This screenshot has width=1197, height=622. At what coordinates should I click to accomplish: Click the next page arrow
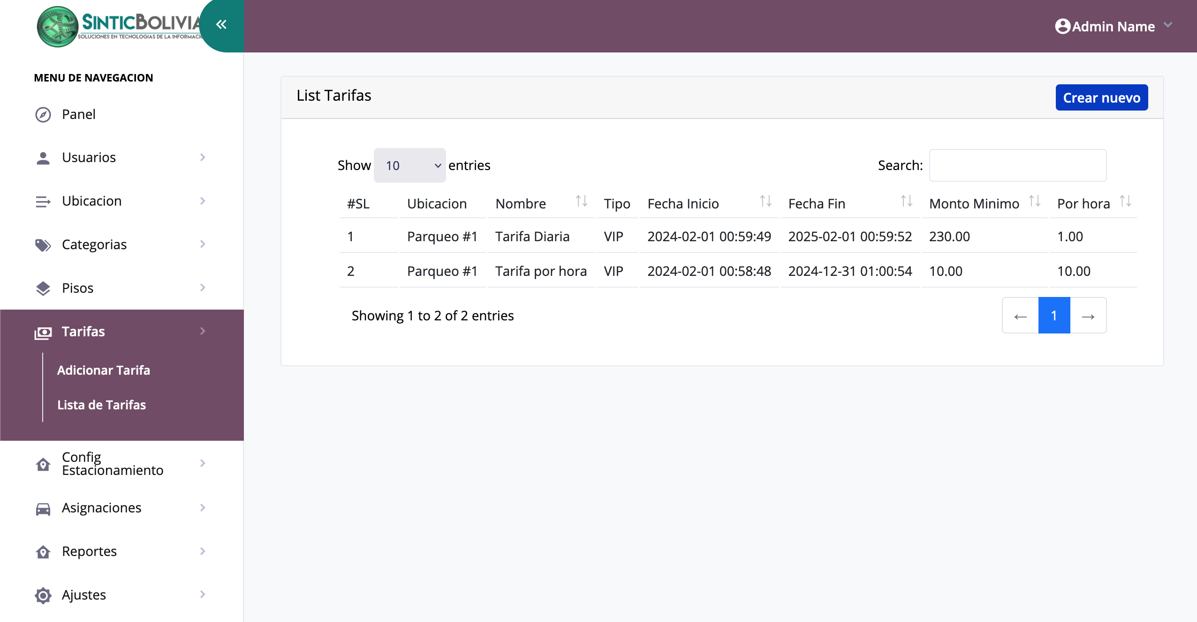tap(1088, 316)
